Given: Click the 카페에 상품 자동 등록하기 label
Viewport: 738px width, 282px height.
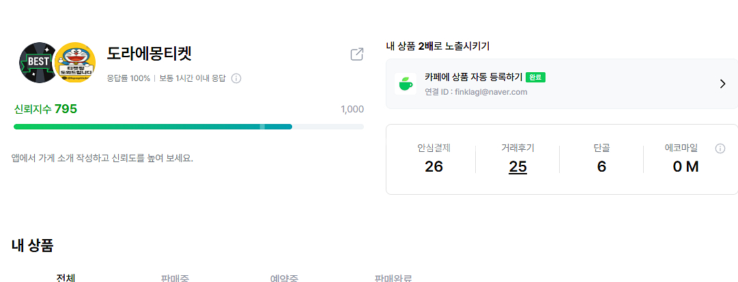Looking at the screenshot, I should (472, 77).
